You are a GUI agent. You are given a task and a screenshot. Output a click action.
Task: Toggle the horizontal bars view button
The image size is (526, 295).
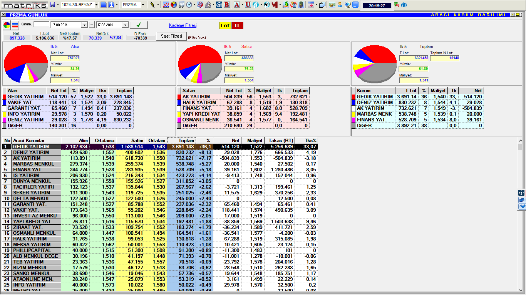15,25
